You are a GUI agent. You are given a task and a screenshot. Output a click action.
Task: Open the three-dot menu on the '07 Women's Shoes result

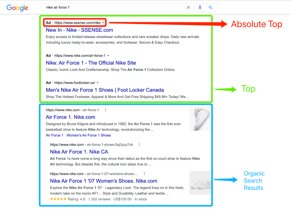pyautogui.click(x=144, y=173)
